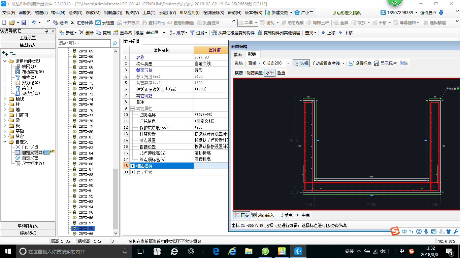Open File Explorer from taskbar
This screenshot has height=258, width=460.
click(x=249, y=251)
